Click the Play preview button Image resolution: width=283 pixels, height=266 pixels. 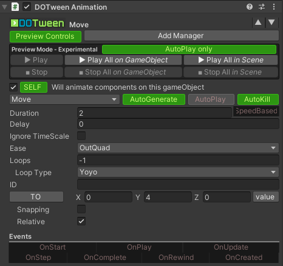36,60
